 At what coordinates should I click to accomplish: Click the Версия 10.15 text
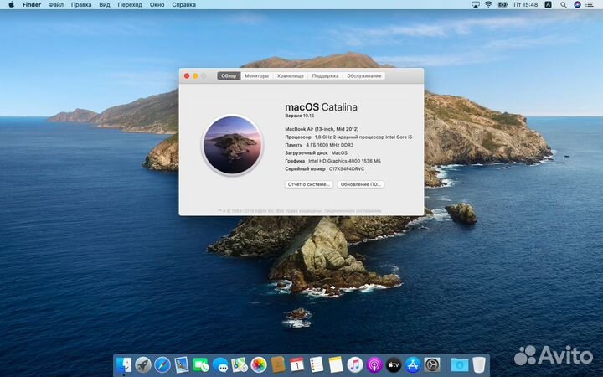[x=300, y=116]
